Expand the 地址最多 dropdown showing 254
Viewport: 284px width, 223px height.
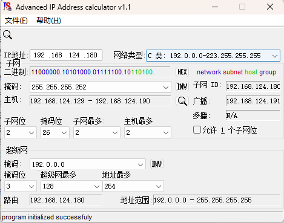159,186
